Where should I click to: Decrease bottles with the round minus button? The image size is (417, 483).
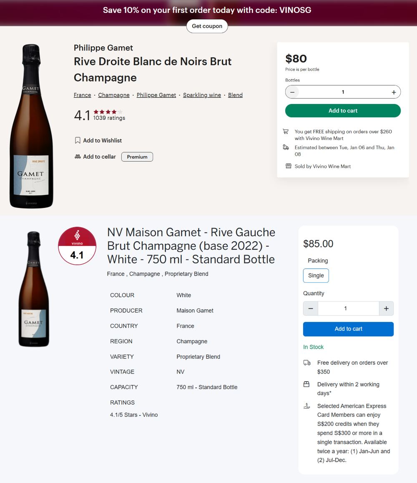pos(292,92)
